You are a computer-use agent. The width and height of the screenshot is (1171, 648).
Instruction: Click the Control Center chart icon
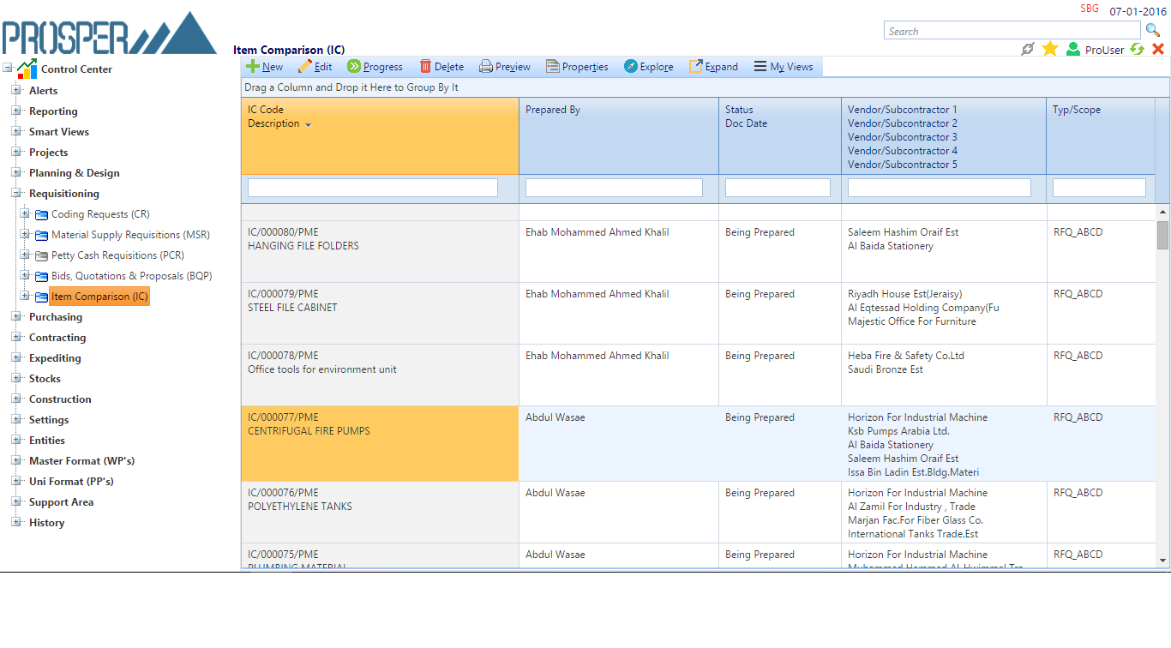click(x=27, y=69)
